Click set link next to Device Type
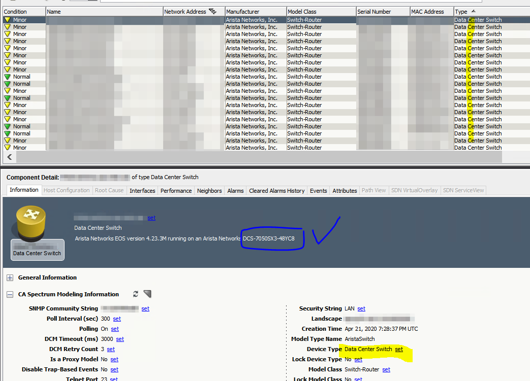This screenshot has width=530, height=381. pyautogui.click(x=399, y=349)
